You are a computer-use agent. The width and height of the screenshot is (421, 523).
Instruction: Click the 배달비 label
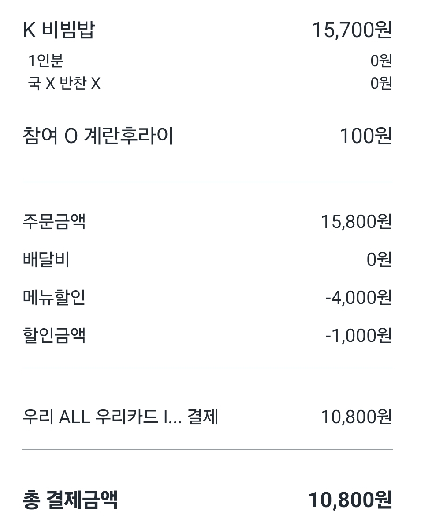tap(46, 260)
